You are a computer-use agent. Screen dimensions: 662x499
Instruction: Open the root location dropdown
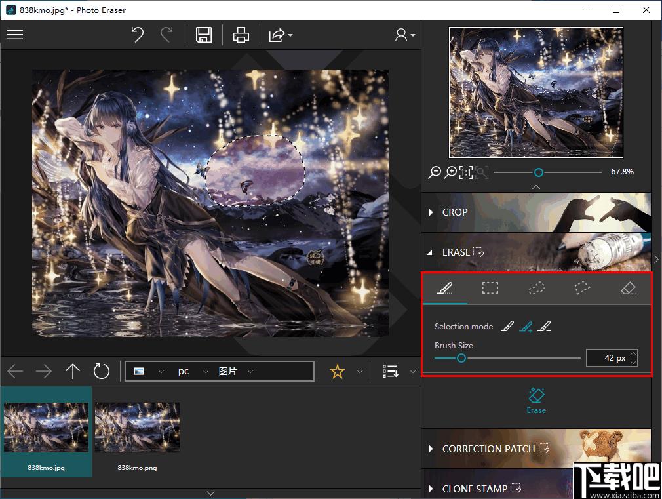161,372
